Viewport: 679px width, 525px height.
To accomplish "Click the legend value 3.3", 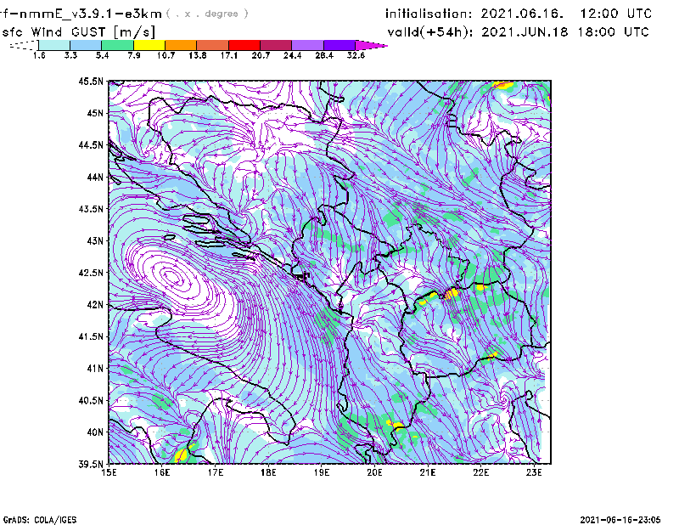I will click(x=70, y=55).
